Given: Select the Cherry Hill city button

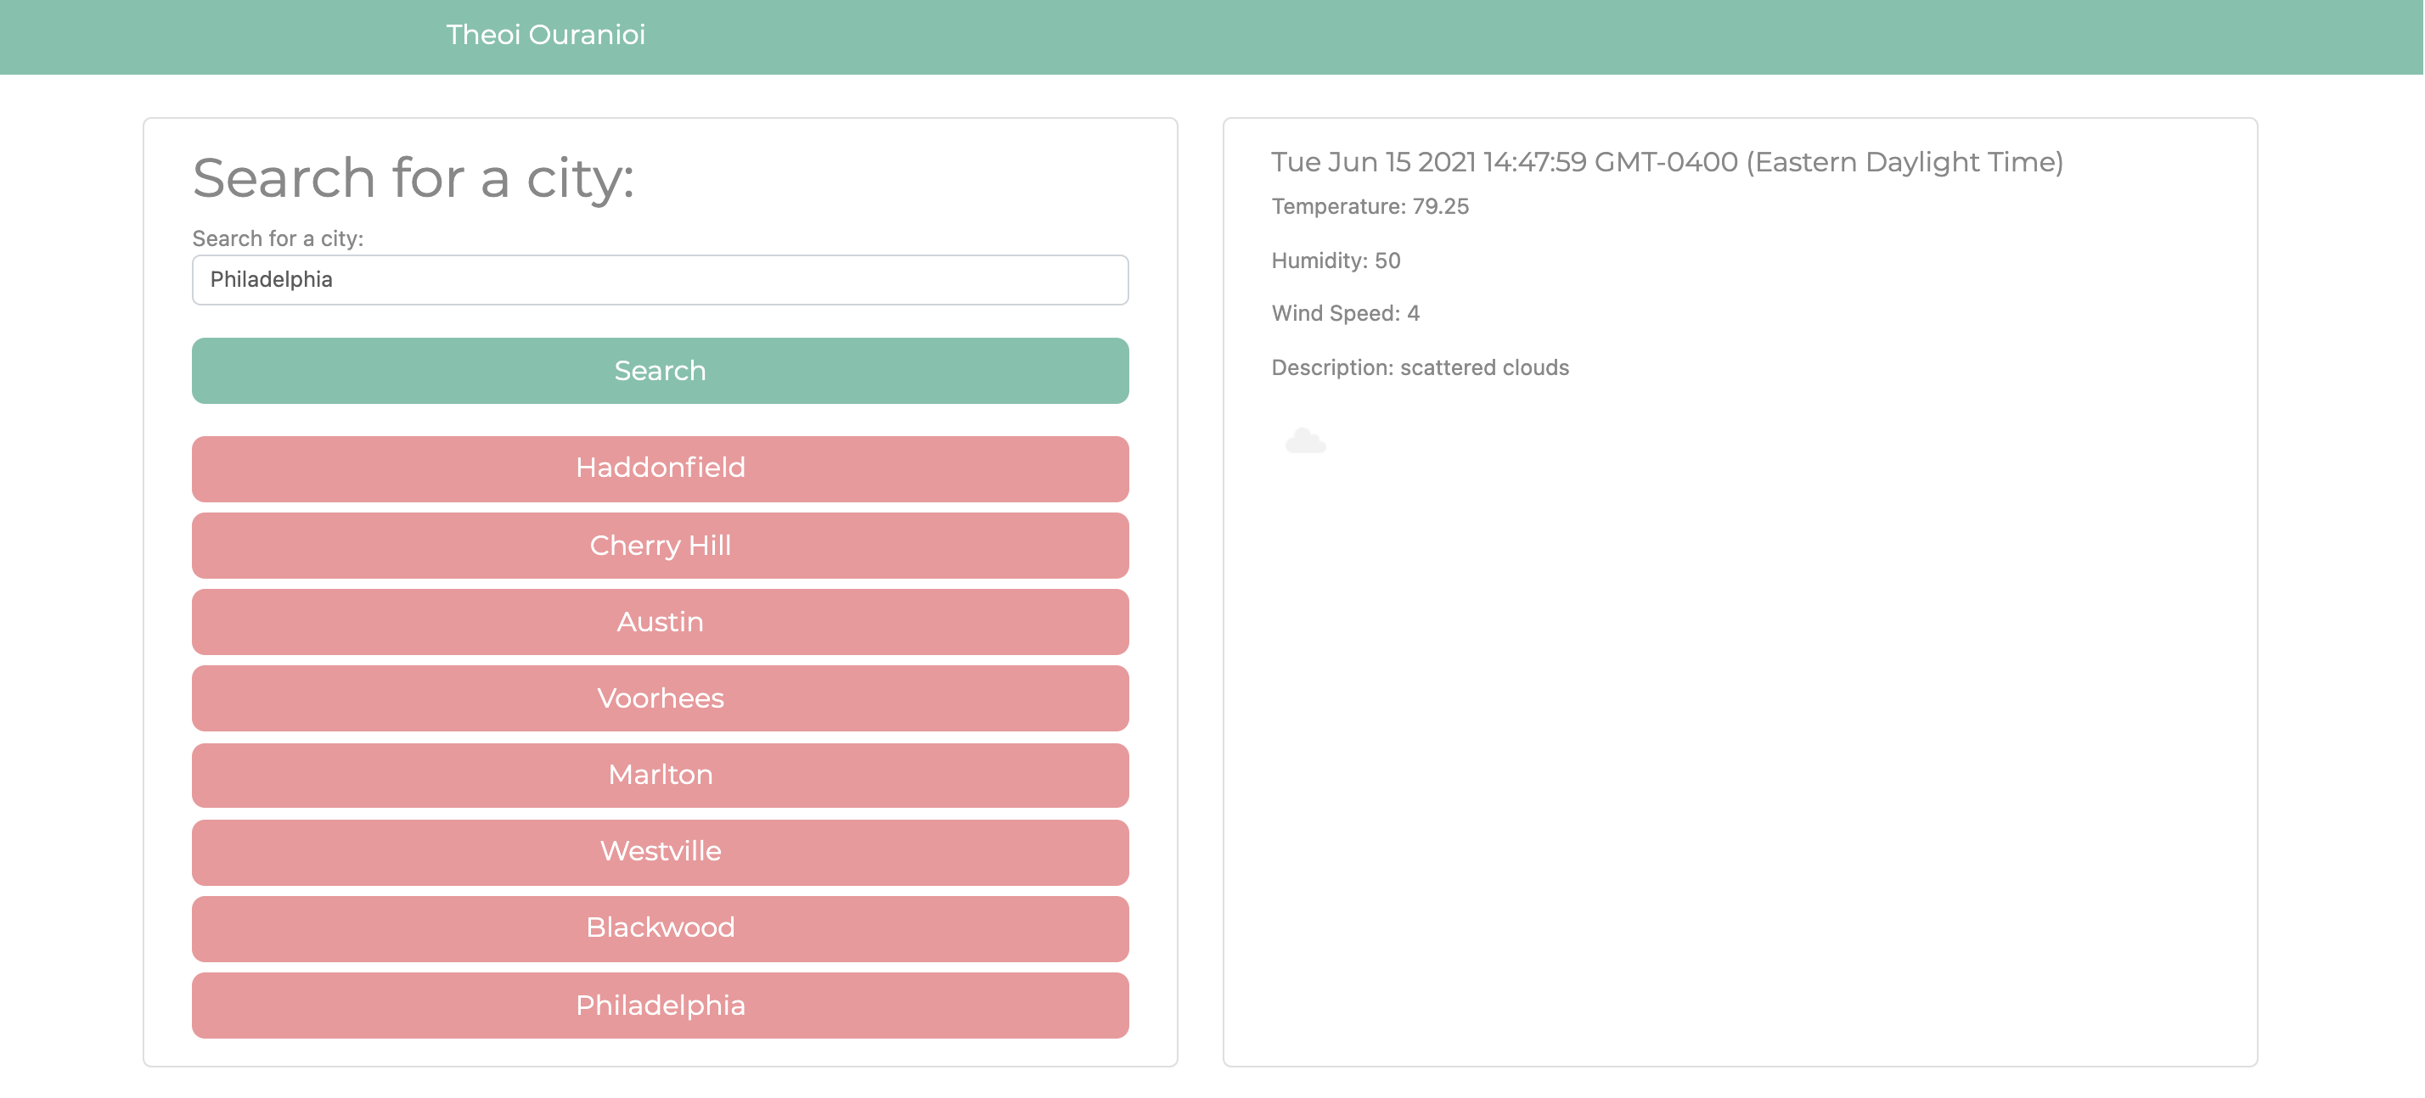Looking at the screenshot, I should (x=659, y=546).
